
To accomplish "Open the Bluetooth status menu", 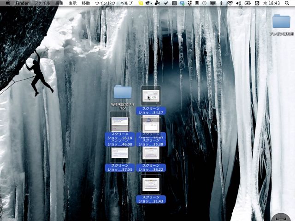I will 221,3.
